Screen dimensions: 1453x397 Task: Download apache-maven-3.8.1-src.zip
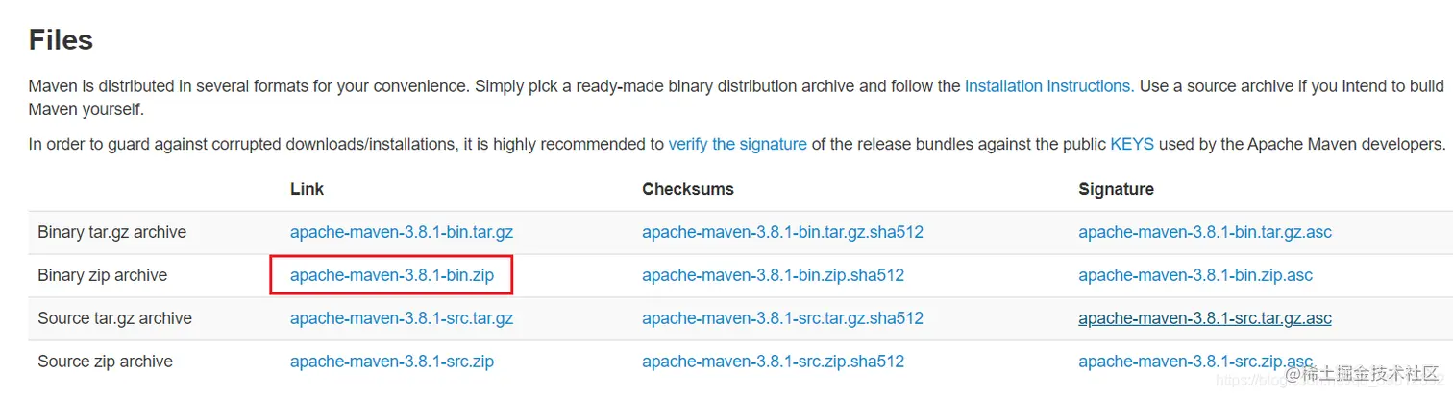pos(391,362)
